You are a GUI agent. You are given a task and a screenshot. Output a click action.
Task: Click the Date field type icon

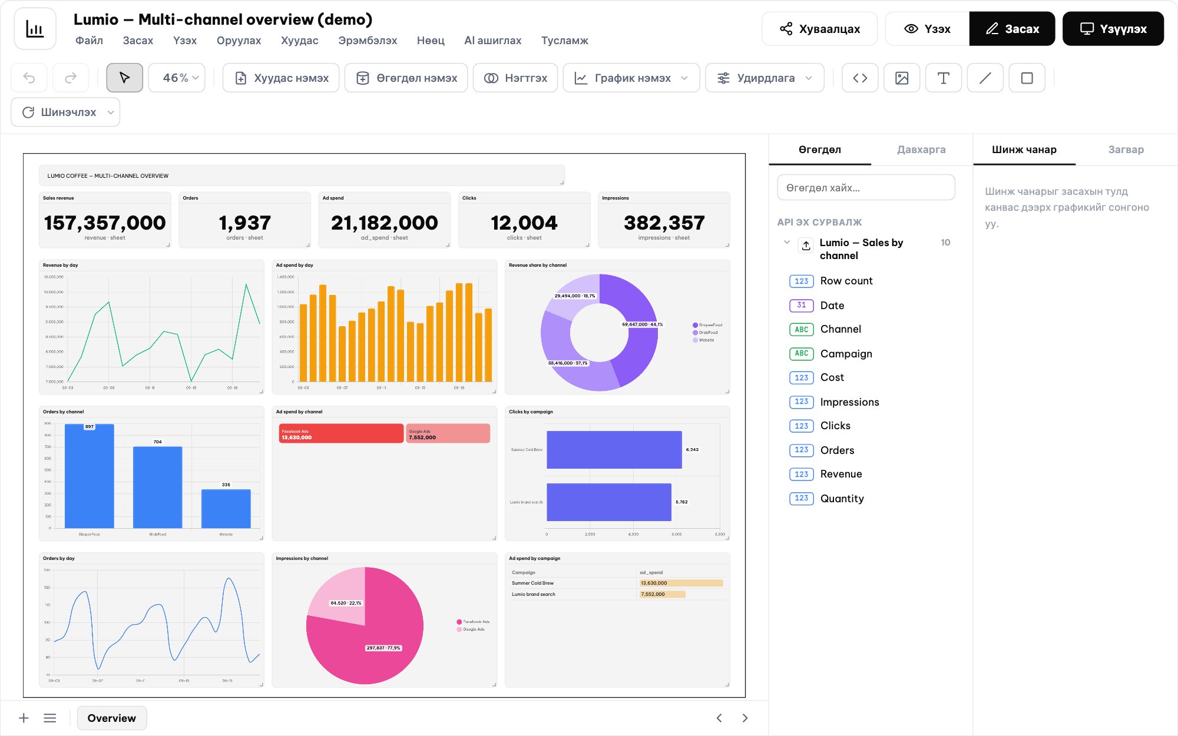click(x=801, y=305)
